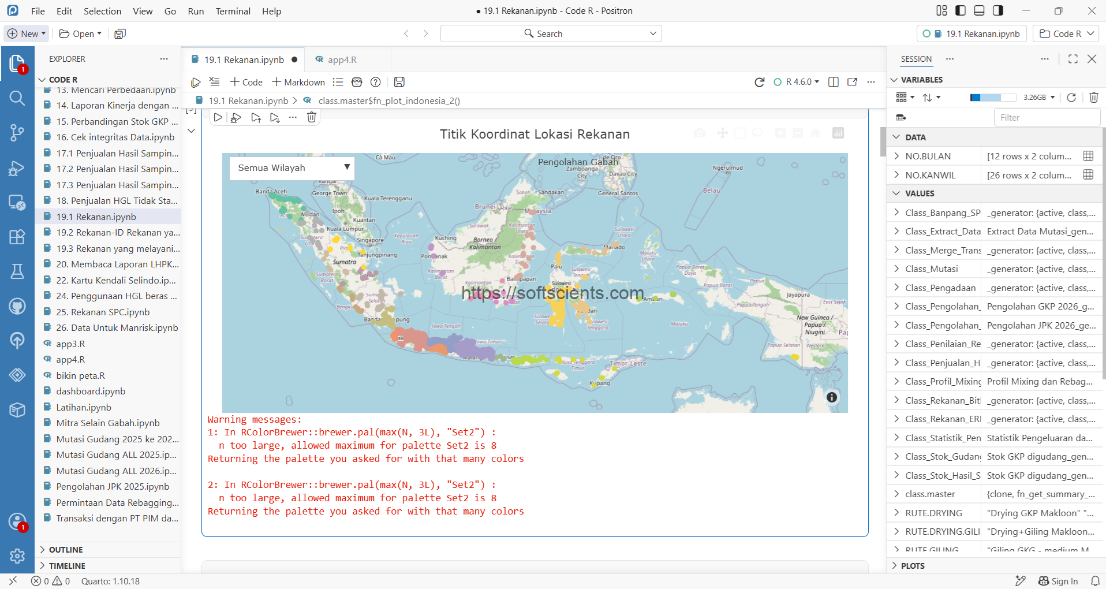
Task: Click the variables Filter field
Action: pyautogui.click(x=1047, y=118)
